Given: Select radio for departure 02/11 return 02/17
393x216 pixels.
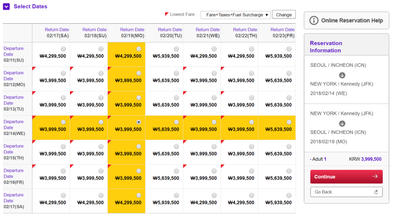Looking at the screenshot, I should pos(63,49).
